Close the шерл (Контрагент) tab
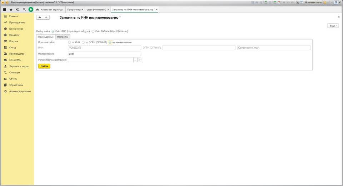The image size is (343, 186). pos(108,10)
